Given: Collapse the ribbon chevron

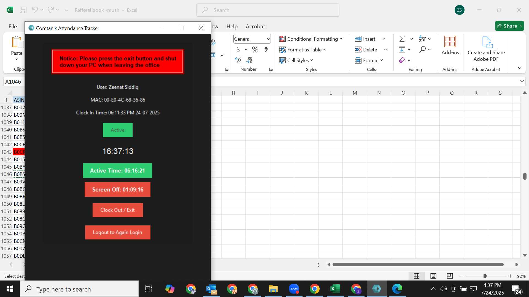Looking at the screenshot, I should [x=520, y=68].
